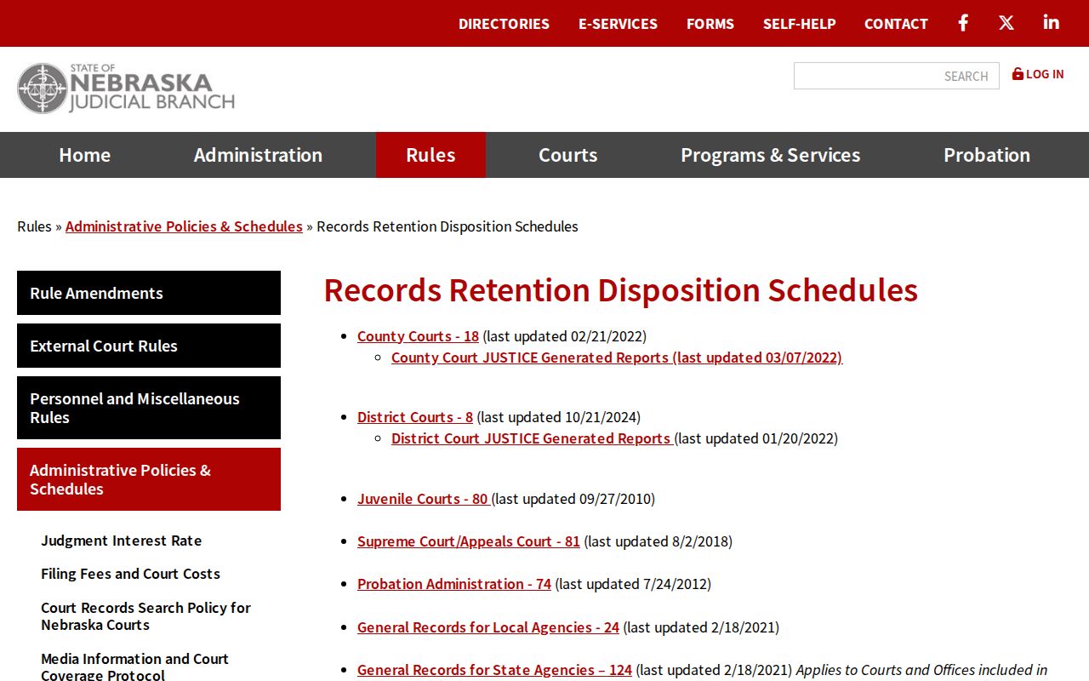This screenshot has width=1089, height=681.
Task: Open the E-Services top menu
Action: click(618, 24)
